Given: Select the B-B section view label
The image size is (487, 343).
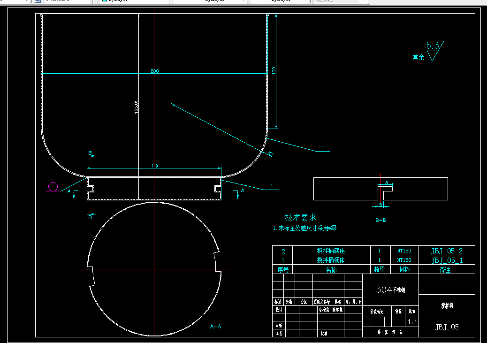Looking at the screenshot, I should coord(381,220).
